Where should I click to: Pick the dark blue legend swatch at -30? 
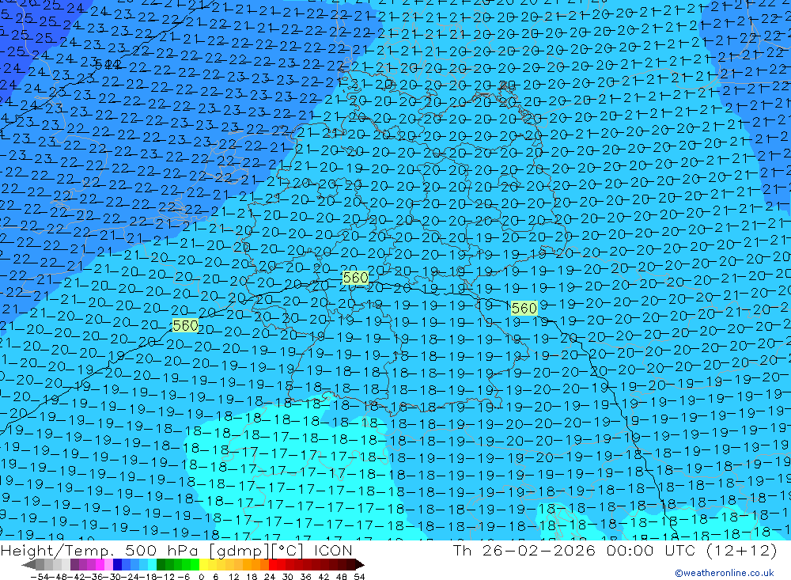pyautogui.click(x=117, y=564)
